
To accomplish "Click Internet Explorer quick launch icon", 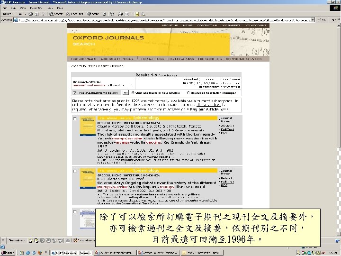I will (28, 253).
